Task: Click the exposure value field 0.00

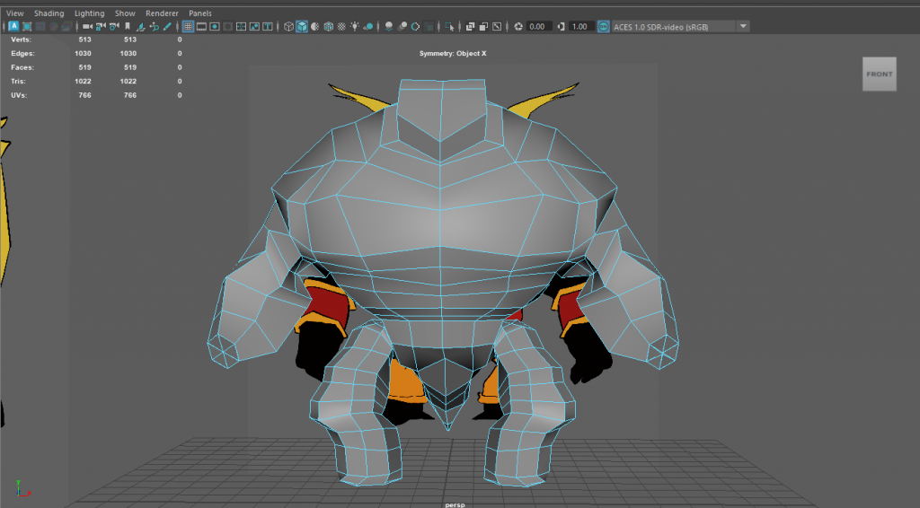Action: click(x=539, y=26)
